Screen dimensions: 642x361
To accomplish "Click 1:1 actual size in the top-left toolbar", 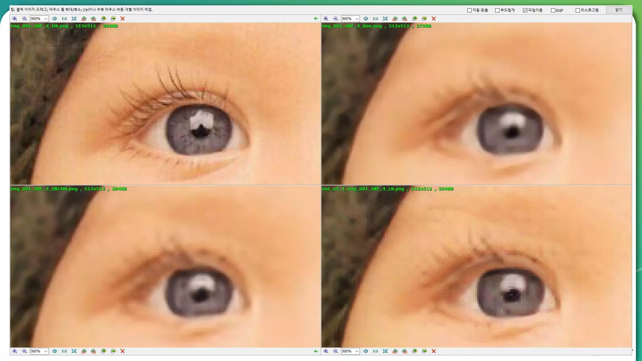I will tap(64, 18).
